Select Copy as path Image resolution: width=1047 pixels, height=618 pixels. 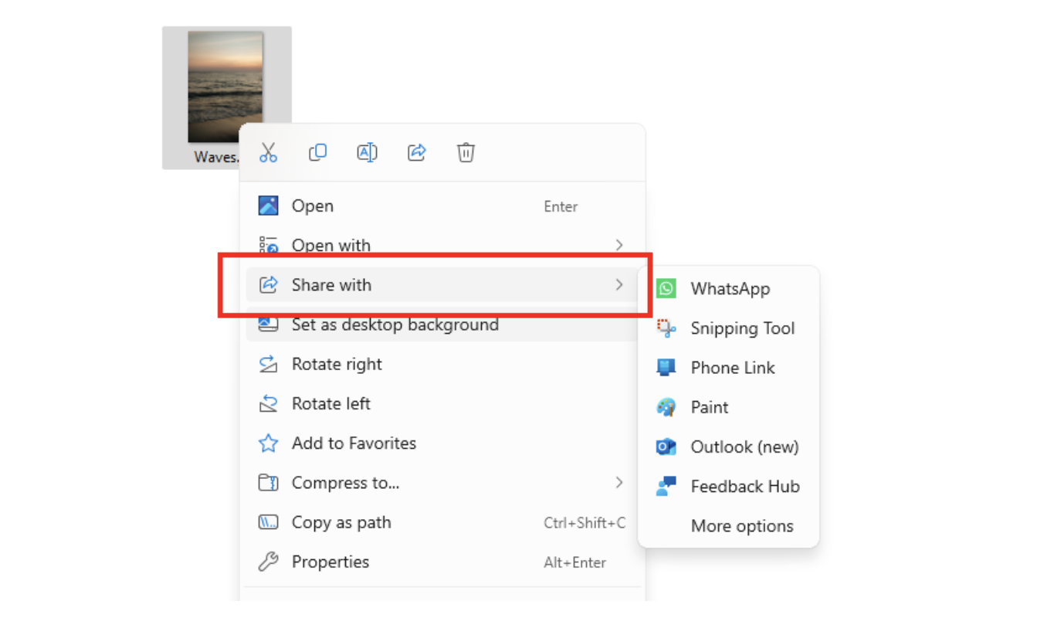click(442, 522)
